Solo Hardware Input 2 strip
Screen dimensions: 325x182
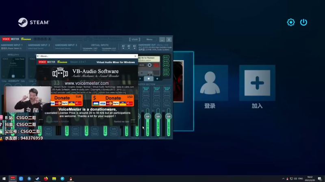click(x=48, y=129)
